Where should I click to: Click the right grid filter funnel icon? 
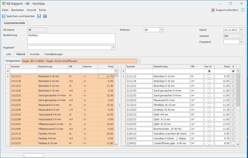(123, 71)
